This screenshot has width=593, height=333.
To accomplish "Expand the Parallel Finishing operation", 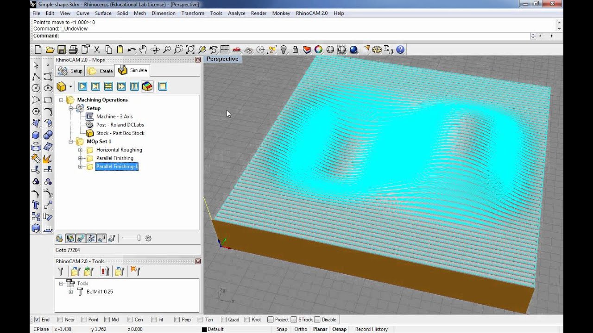I will (x=80, y=158).
